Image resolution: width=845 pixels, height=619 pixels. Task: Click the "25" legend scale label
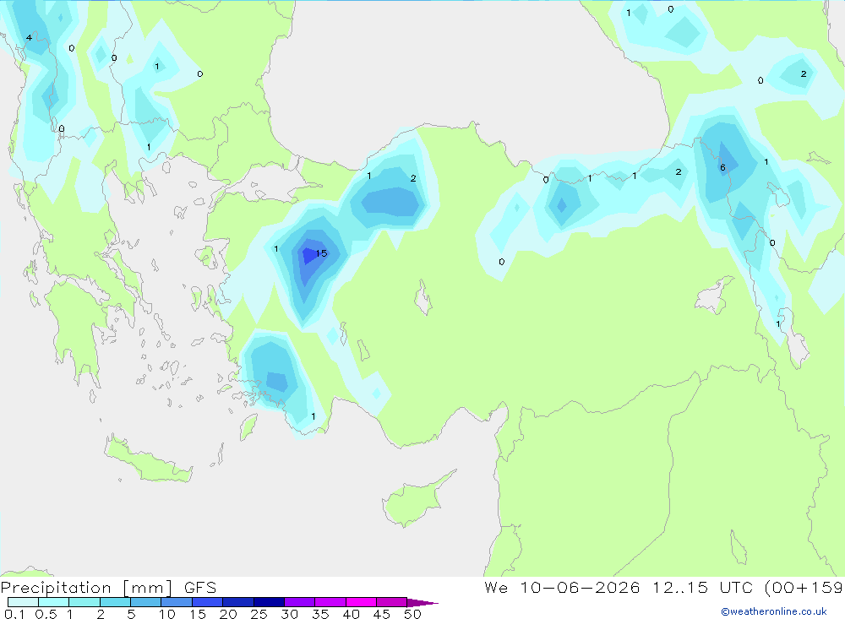coord(259,614)
